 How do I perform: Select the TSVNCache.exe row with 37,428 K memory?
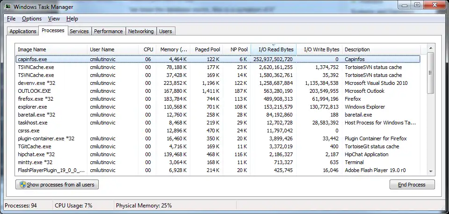click(217, 75)
